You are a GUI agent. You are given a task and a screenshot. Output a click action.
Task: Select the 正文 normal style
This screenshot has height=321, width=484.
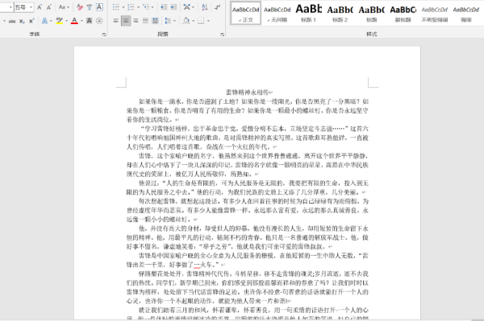point(246,13)
